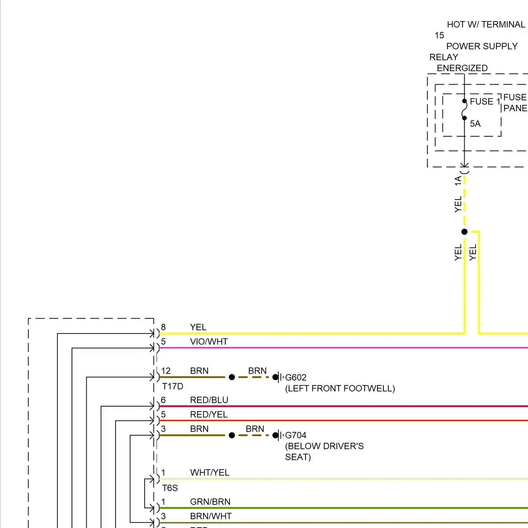Select the FUSE 1 label
Viewport: 528px width, 528px height.
click(485, 101)
